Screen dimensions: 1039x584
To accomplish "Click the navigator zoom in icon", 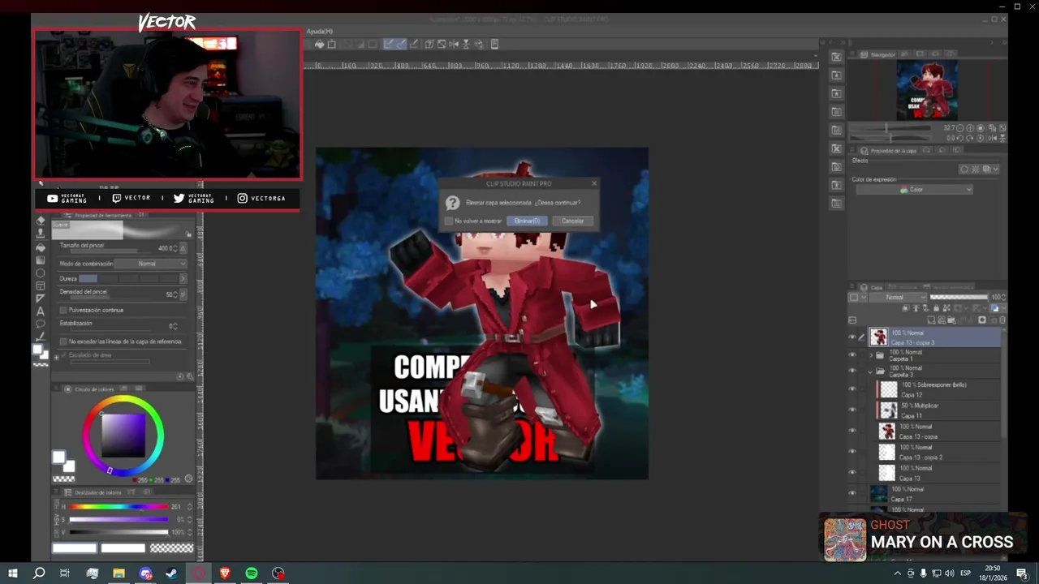I will (970, 128).
